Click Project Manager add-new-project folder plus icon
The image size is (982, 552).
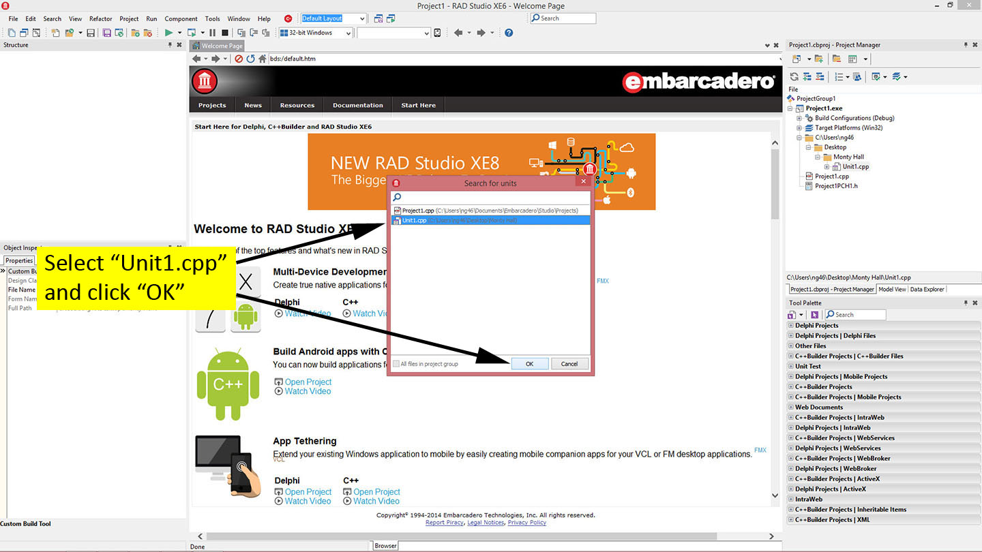(818, 59)
